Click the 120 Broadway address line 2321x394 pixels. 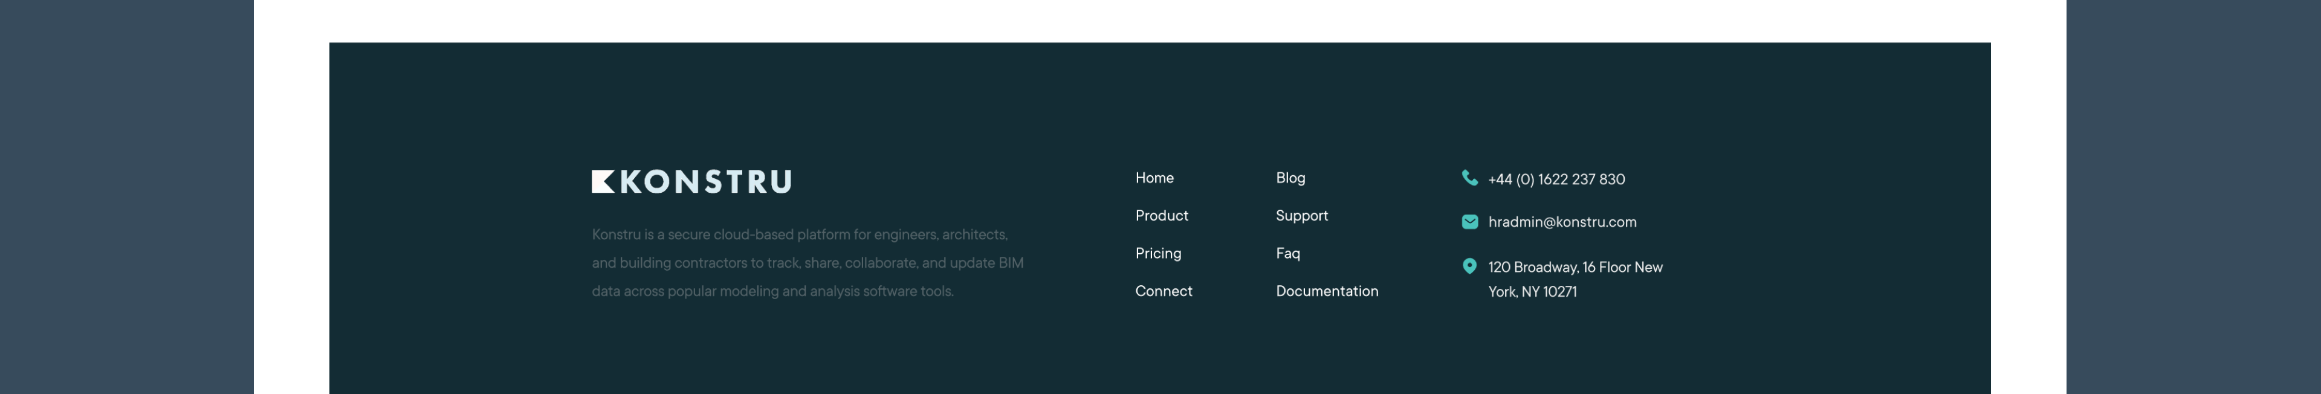[1575, 268]
